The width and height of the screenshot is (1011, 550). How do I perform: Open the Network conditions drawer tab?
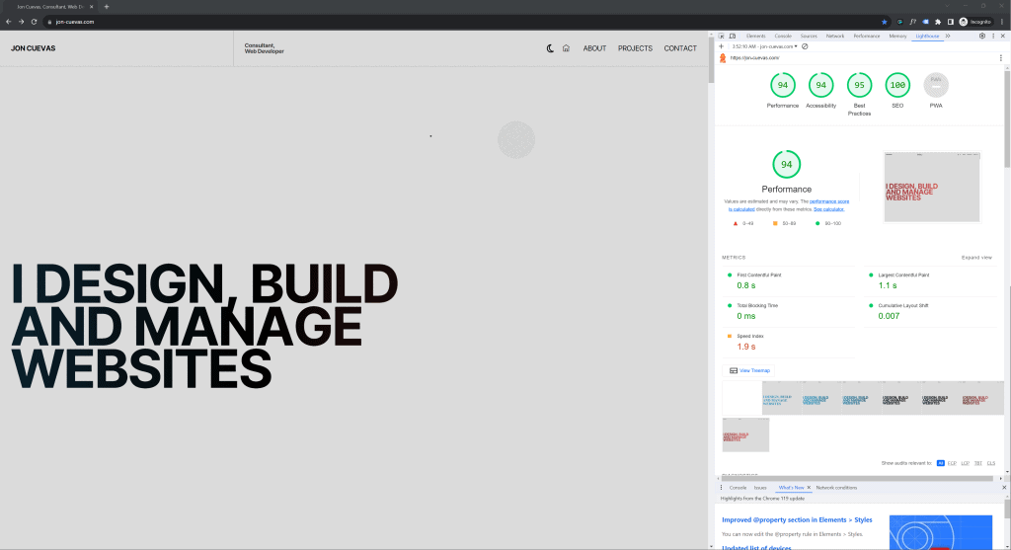coord(836,488)
